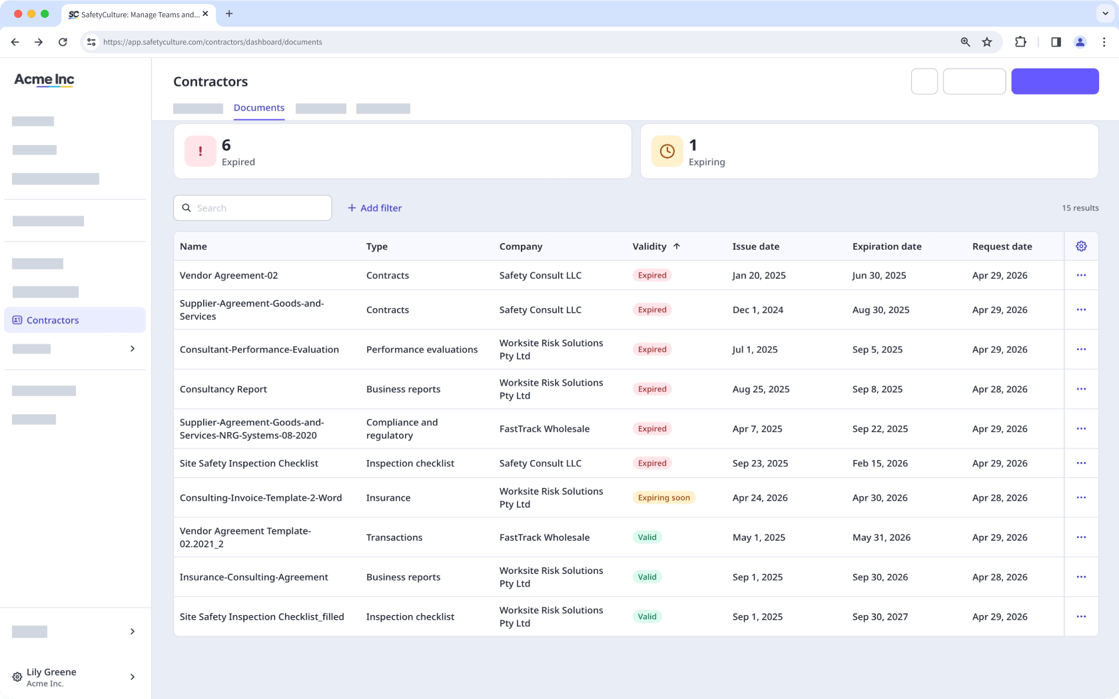
Task: Click the Aug 25, 2025 issue date
Action: pyautogui.click(x=761, y=389)
